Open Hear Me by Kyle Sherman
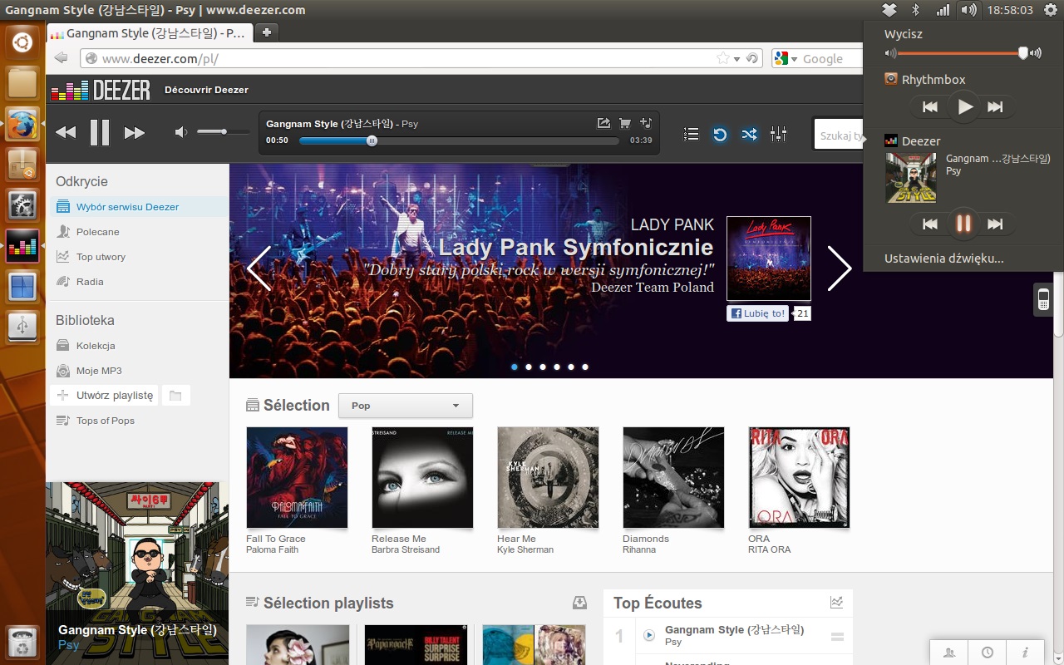The width and height of the screenshot is (1064, 665). (548, 477)
